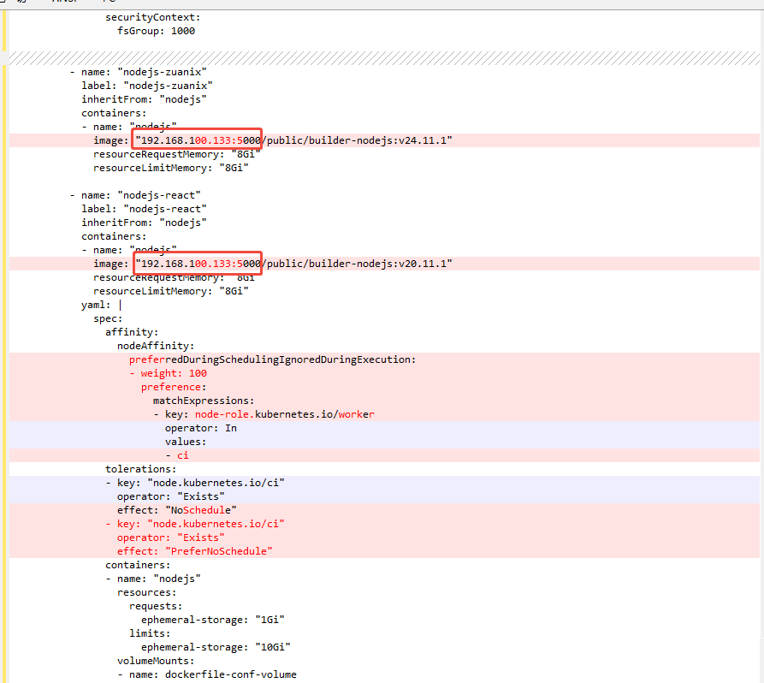Click the "volumeMounts:" line
The width and height of the screenshot is (764, 683).
click(156, 661)
